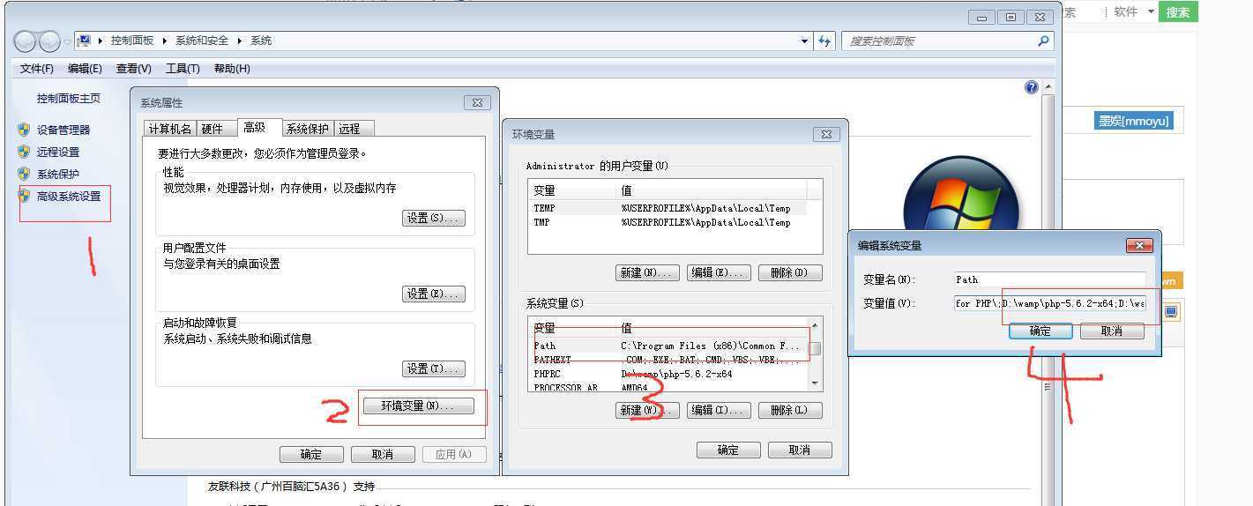Viewport: 1253px width, 506px height.
Task: Click 编辑(I) under system variables
Action: tap(719, 410)
